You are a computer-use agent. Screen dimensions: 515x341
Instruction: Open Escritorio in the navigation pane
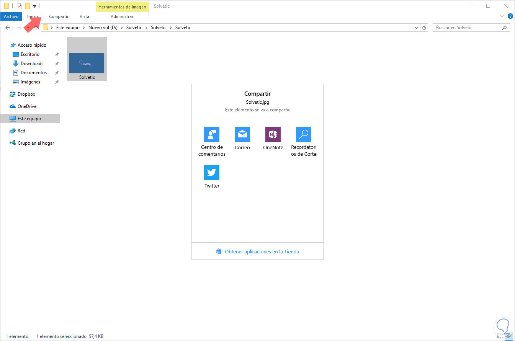(x=30, y=54)
